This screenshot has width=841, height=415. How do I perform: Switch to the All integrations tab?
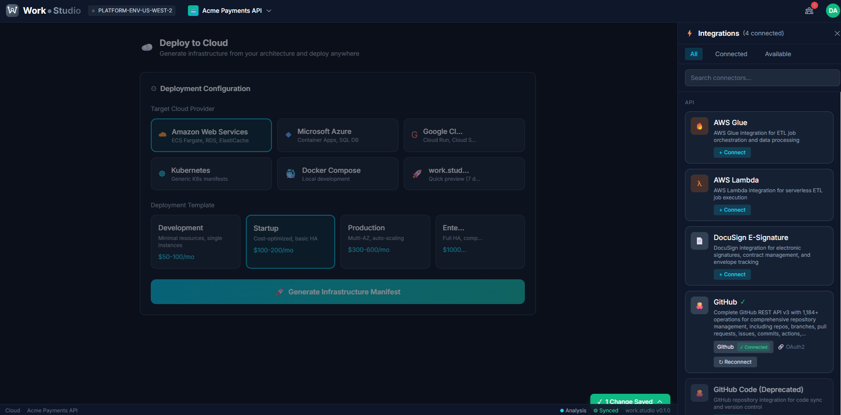click(694, 54)
